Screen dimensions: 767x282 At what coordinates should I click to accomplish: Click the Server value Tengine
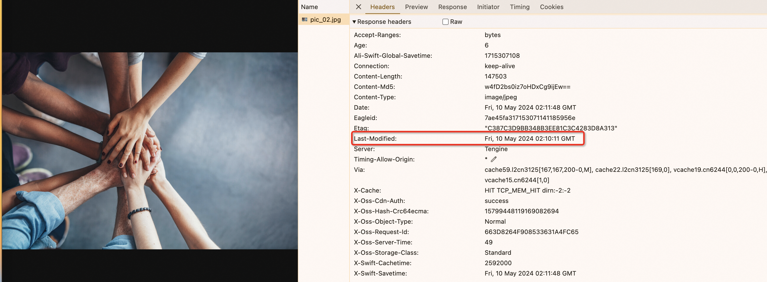coord(496,149)
